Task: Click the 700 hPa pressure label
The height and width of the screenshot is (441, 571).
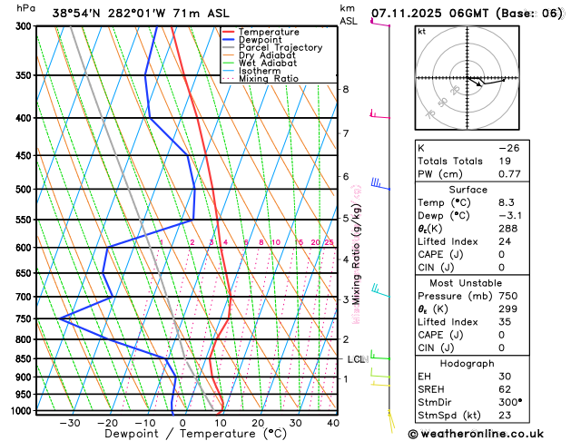Action: tap(25, 297)
